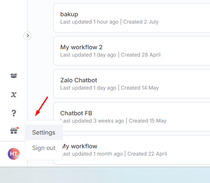Open the Chatbot FB workflow

76,113
